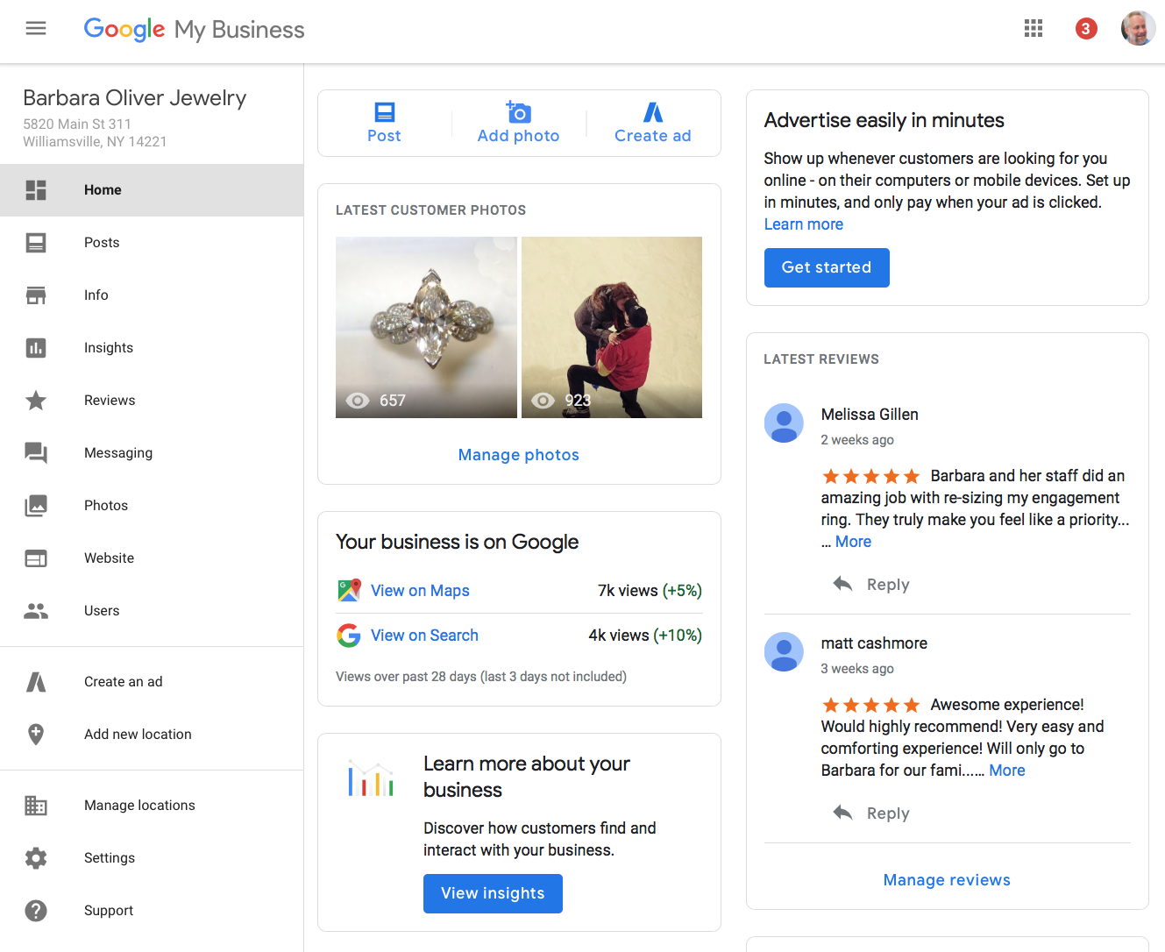The width and height of the screenshot is (1165, 952).
Task: Go to the Home menu item
Action: (x=152, y=190)
